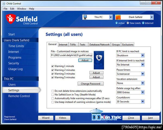Open the Window menu
163x130 pixels.
click(22, 9)
